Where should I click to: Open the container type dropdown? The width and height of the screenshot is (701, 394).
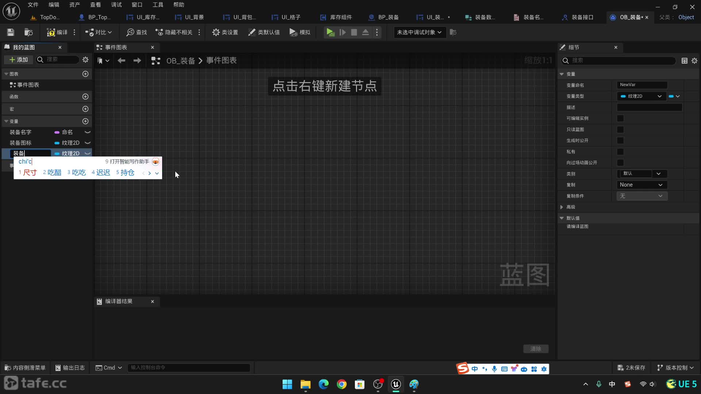click(x=674, y=96)
